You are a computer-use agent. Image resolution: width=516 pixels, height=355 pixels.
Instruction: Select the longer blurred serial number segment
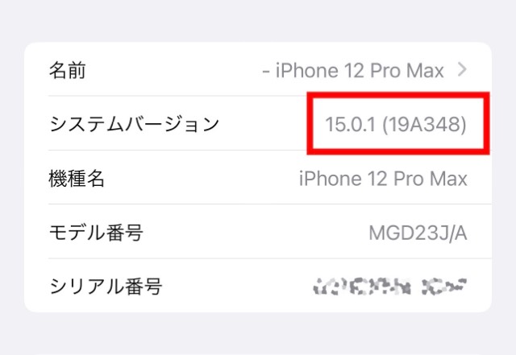[362, 287]
